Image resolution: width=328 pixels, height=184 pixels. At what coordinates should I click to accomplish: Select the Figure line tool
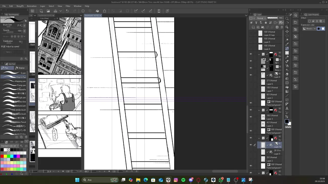(287, 96)
